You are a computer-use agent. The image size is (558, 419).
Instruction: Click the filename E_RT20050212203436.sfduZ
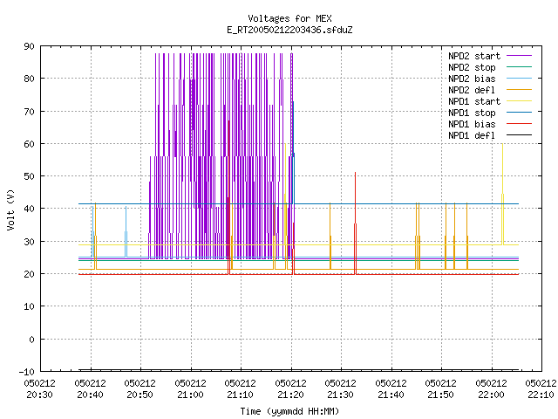289,30
